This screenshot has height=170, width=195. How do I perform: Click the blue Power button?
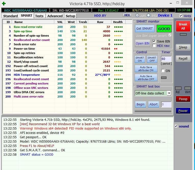coord(183,111)
